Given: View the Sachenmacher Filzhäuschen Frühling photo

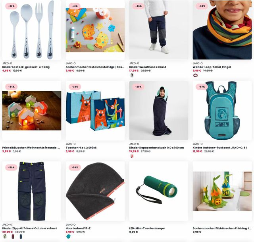Looking at the screenshot, I should point(222,191).
